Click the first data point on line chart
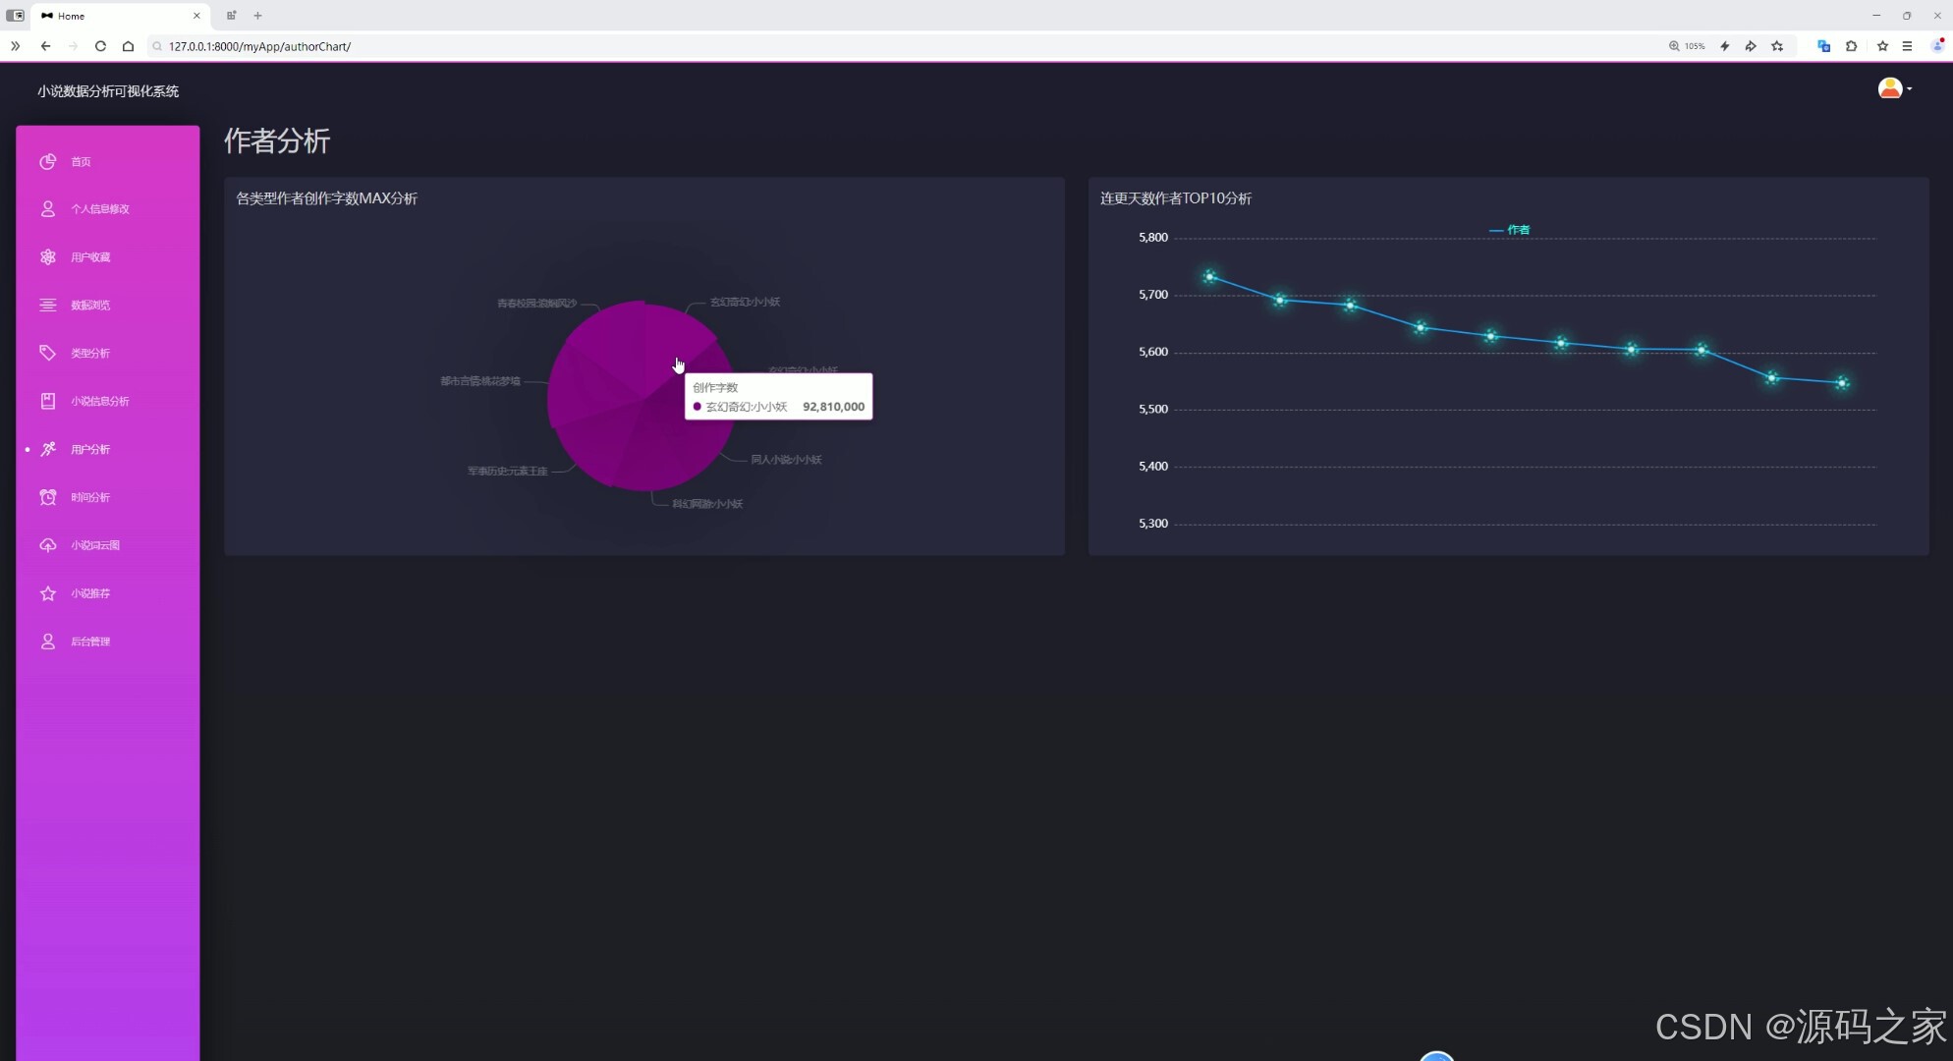The width and height of the screenshot is (1953, 1061). click(x=1209, y=277)
